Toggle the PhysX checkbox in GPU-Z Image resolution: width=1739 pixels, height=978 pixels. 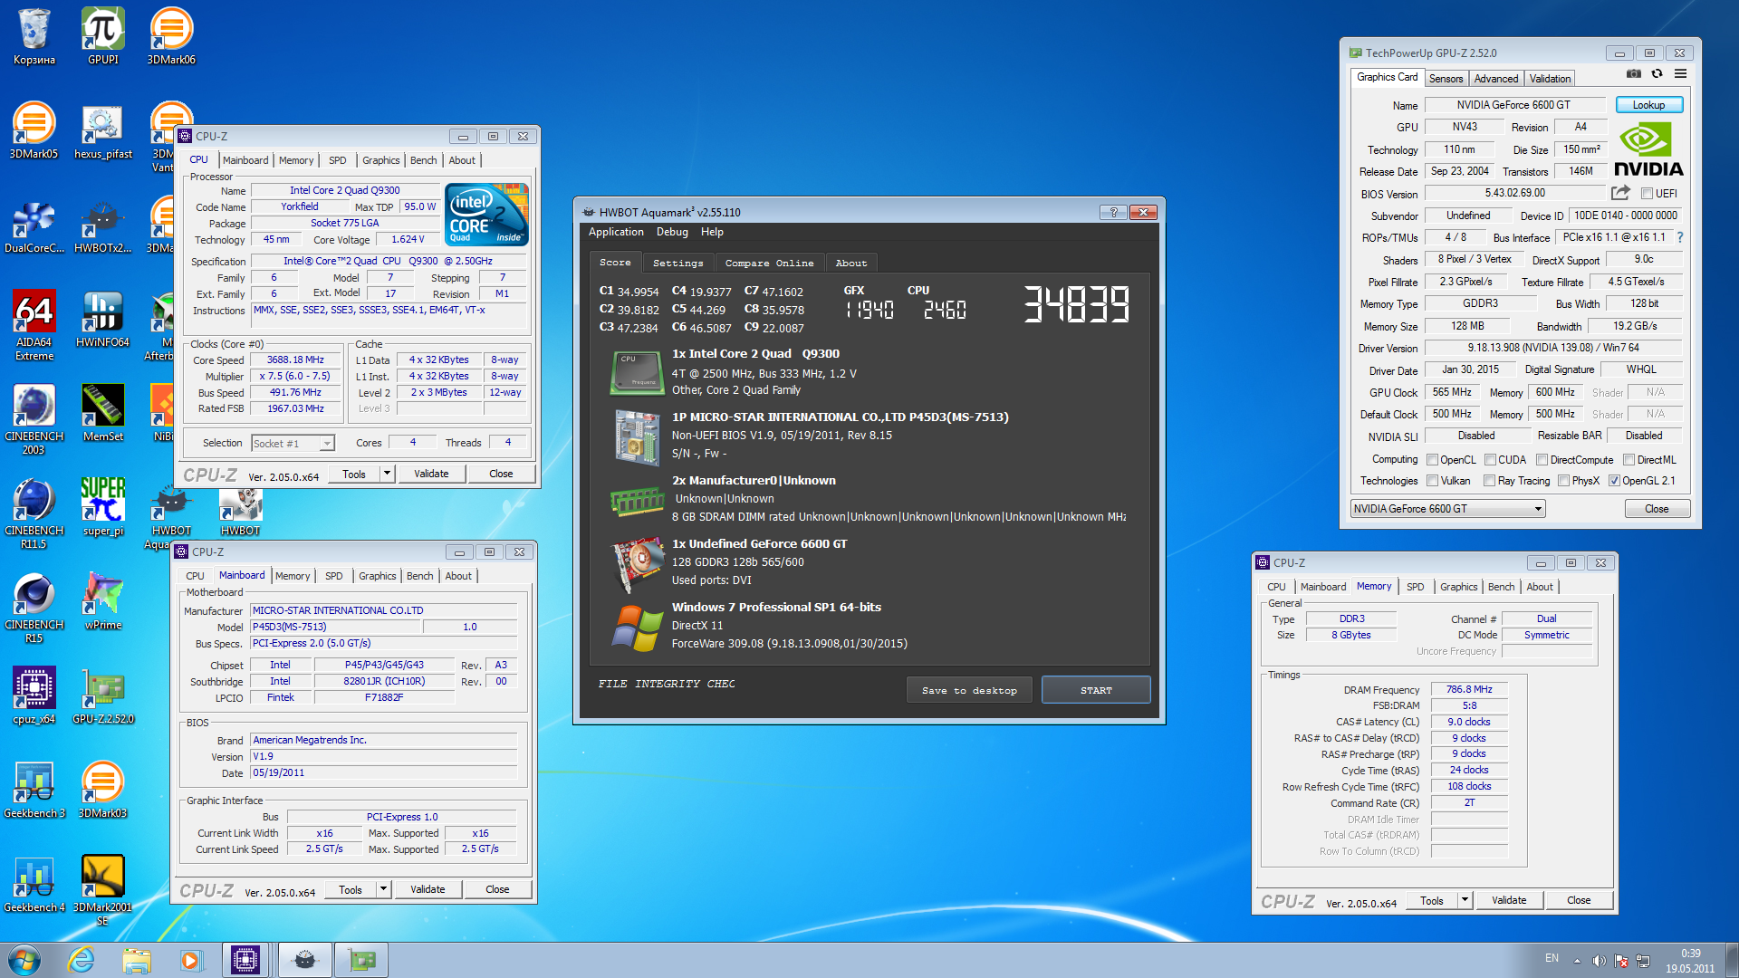[x=1563, y=481]
